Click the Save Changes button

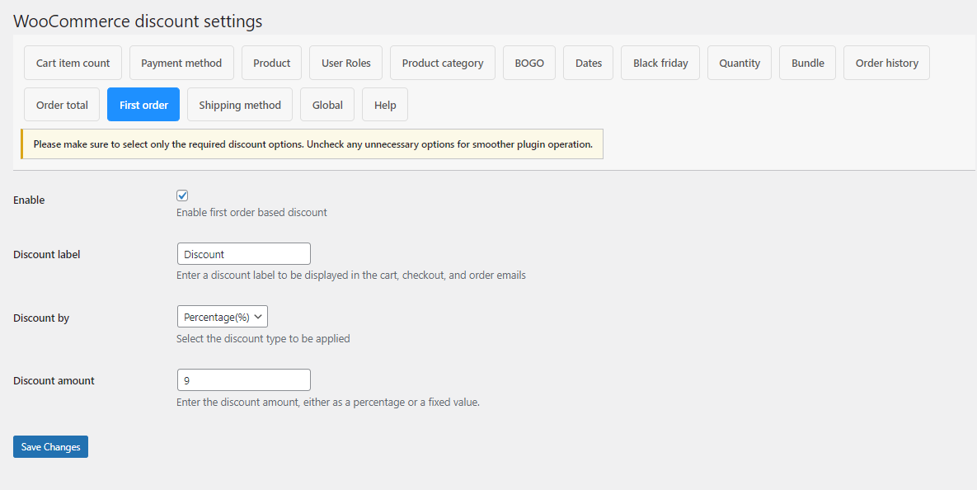coord(50,446)
